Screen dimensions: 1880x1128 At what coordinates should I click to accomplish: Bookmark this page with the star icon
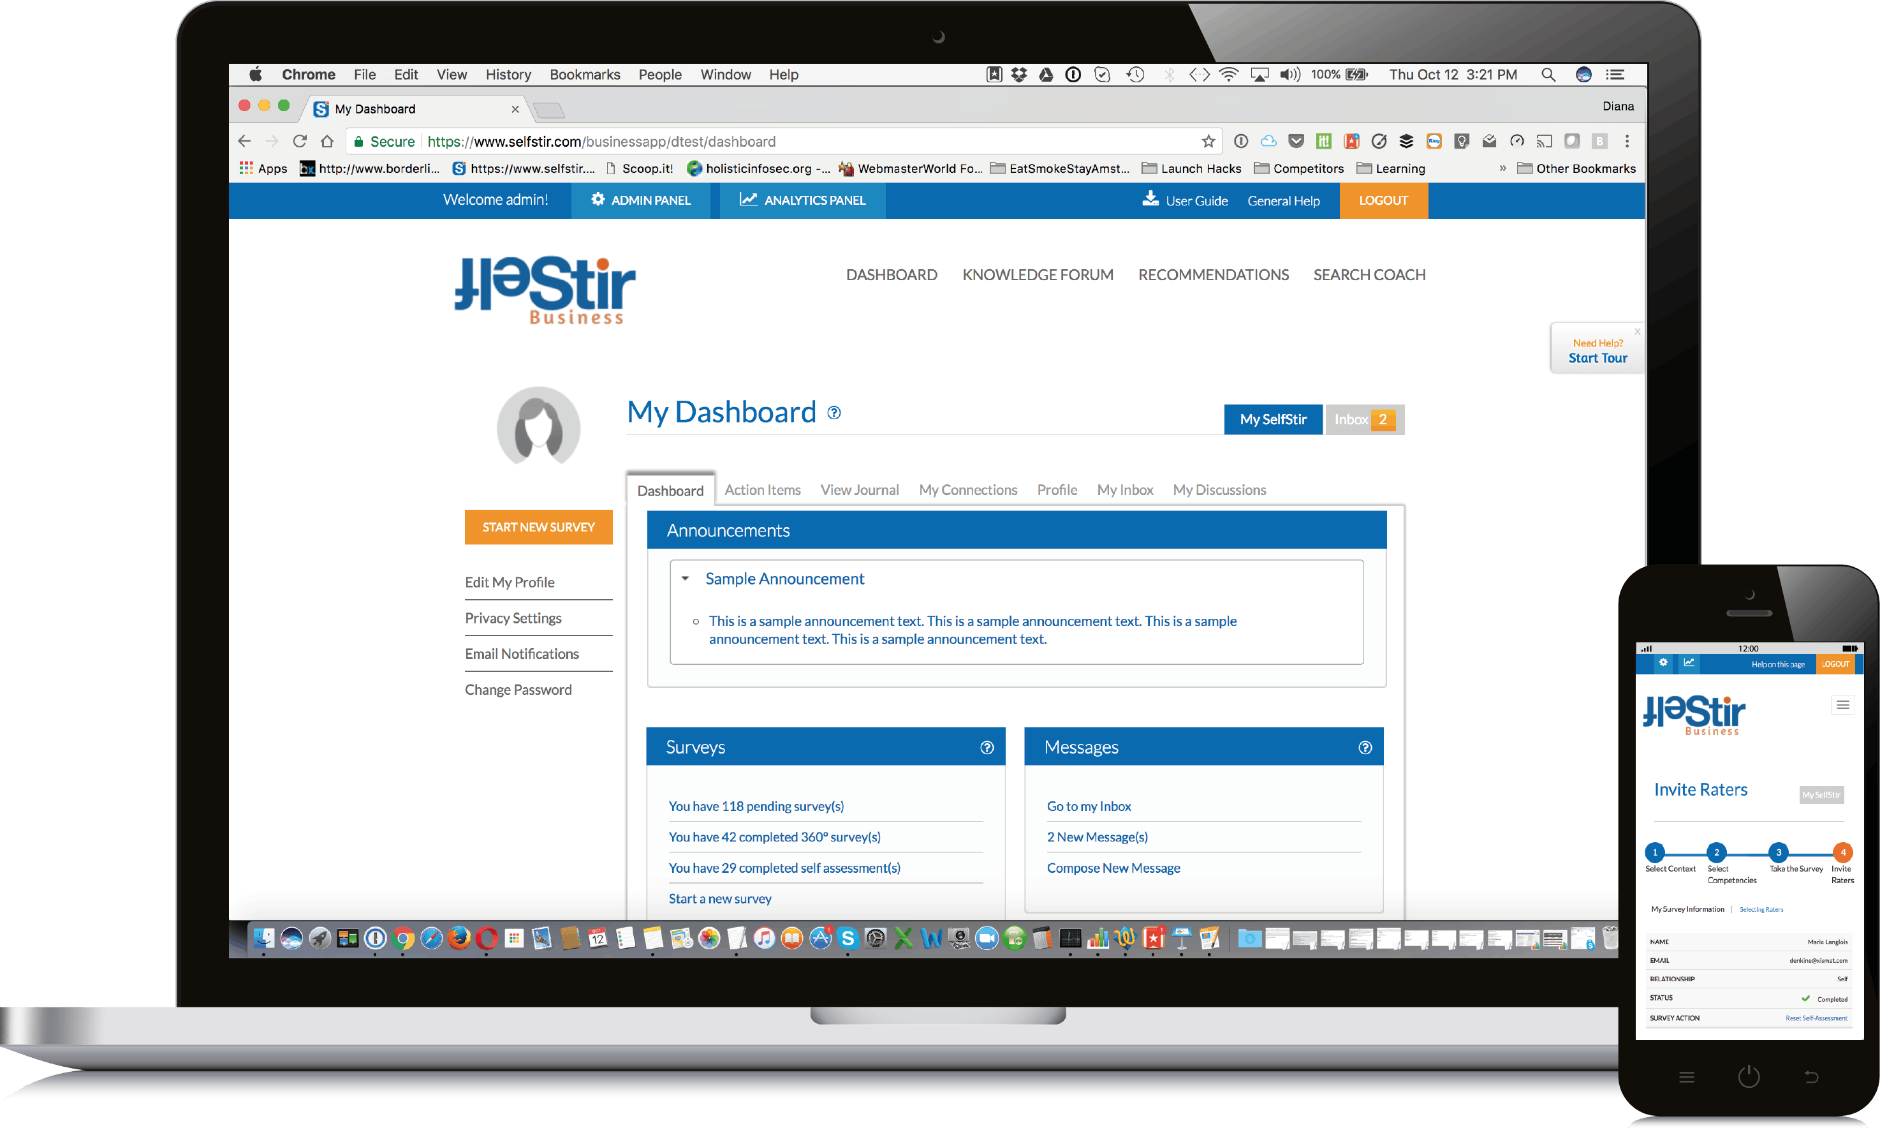[x=1208, y=142]
